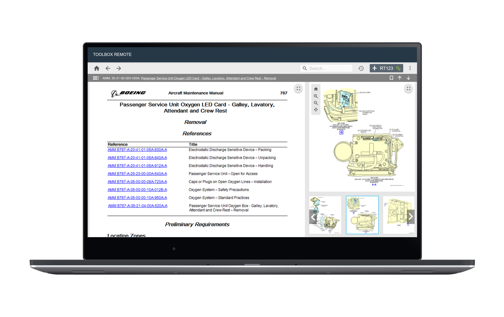Click title text Oxygen System – Safety Precautions
This screenshot has height=317, width=504.
219,190
